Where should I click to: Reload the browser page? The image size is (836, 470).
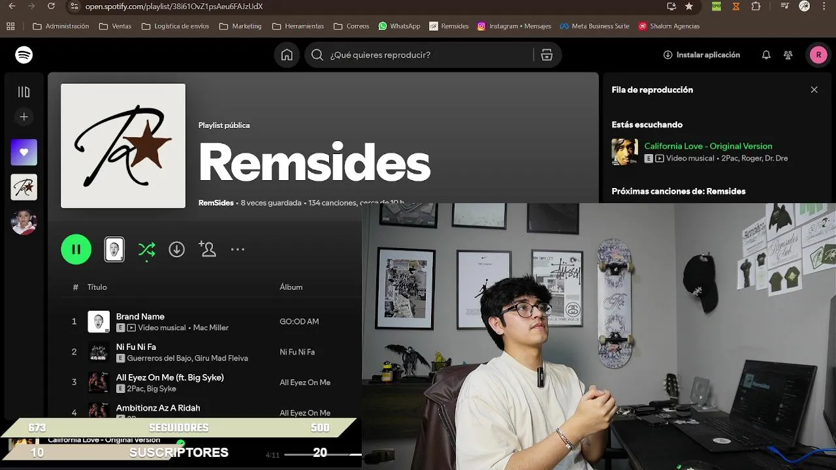pos(51,6)
